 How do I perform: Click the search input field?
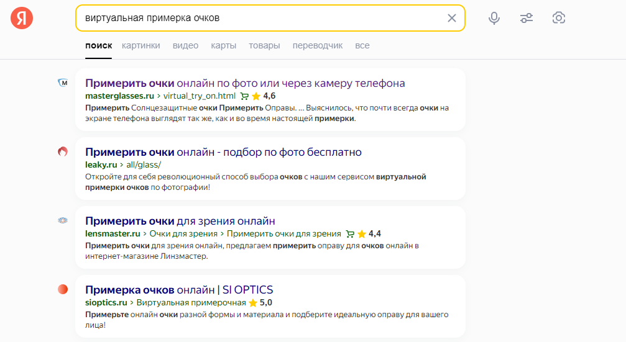click(x=261, y=18)
